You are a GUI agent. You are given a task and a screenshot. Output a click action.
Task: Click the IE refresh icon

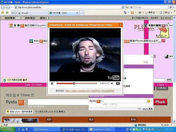[127, 7]
